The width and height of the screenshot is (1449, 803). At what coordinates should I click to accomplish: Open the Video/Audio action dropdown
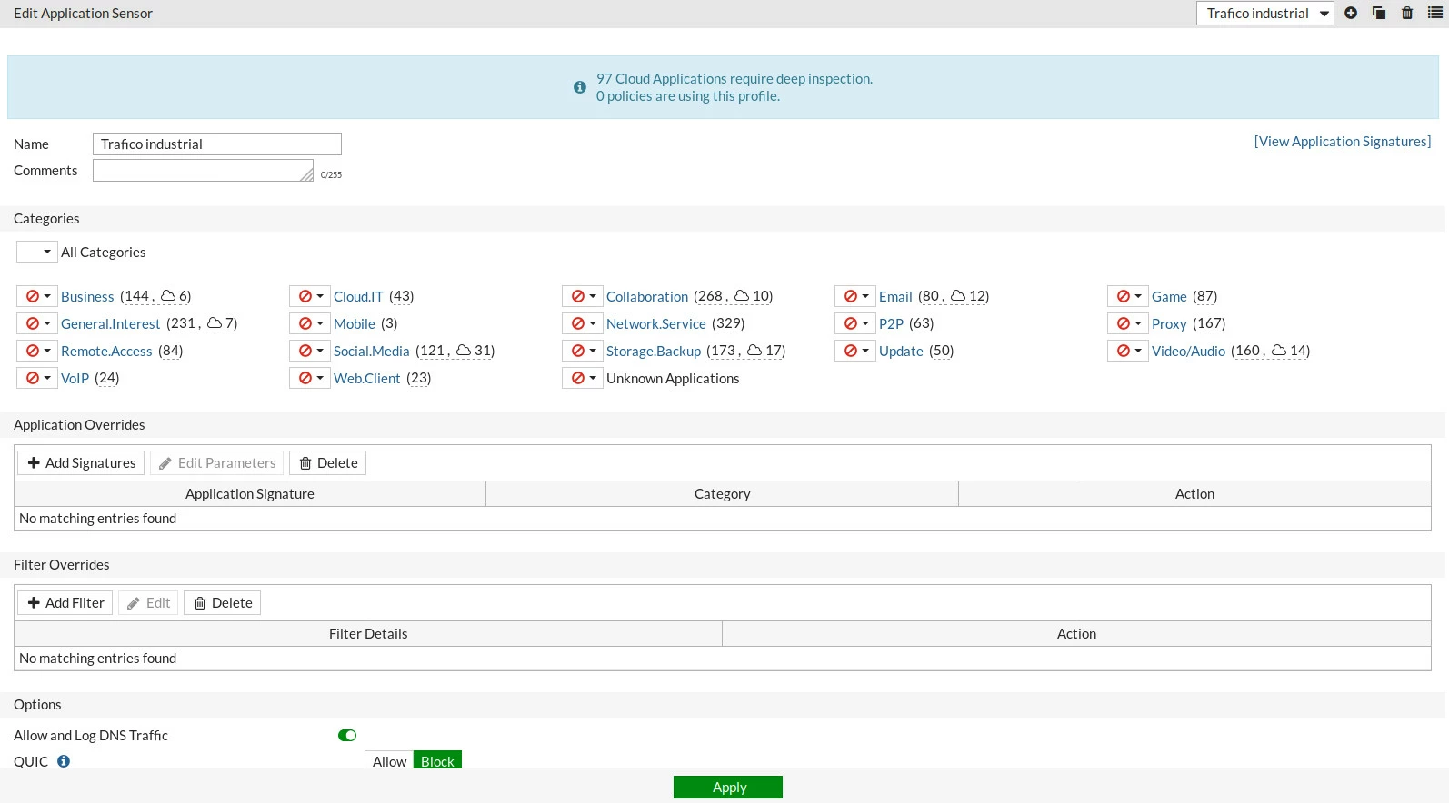[x=1128, y=351]
